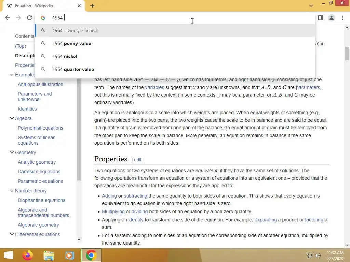This screenshot has width=350, height=262.
Task: Go back using the browser back arrow
Action: (x=8, y=18)
